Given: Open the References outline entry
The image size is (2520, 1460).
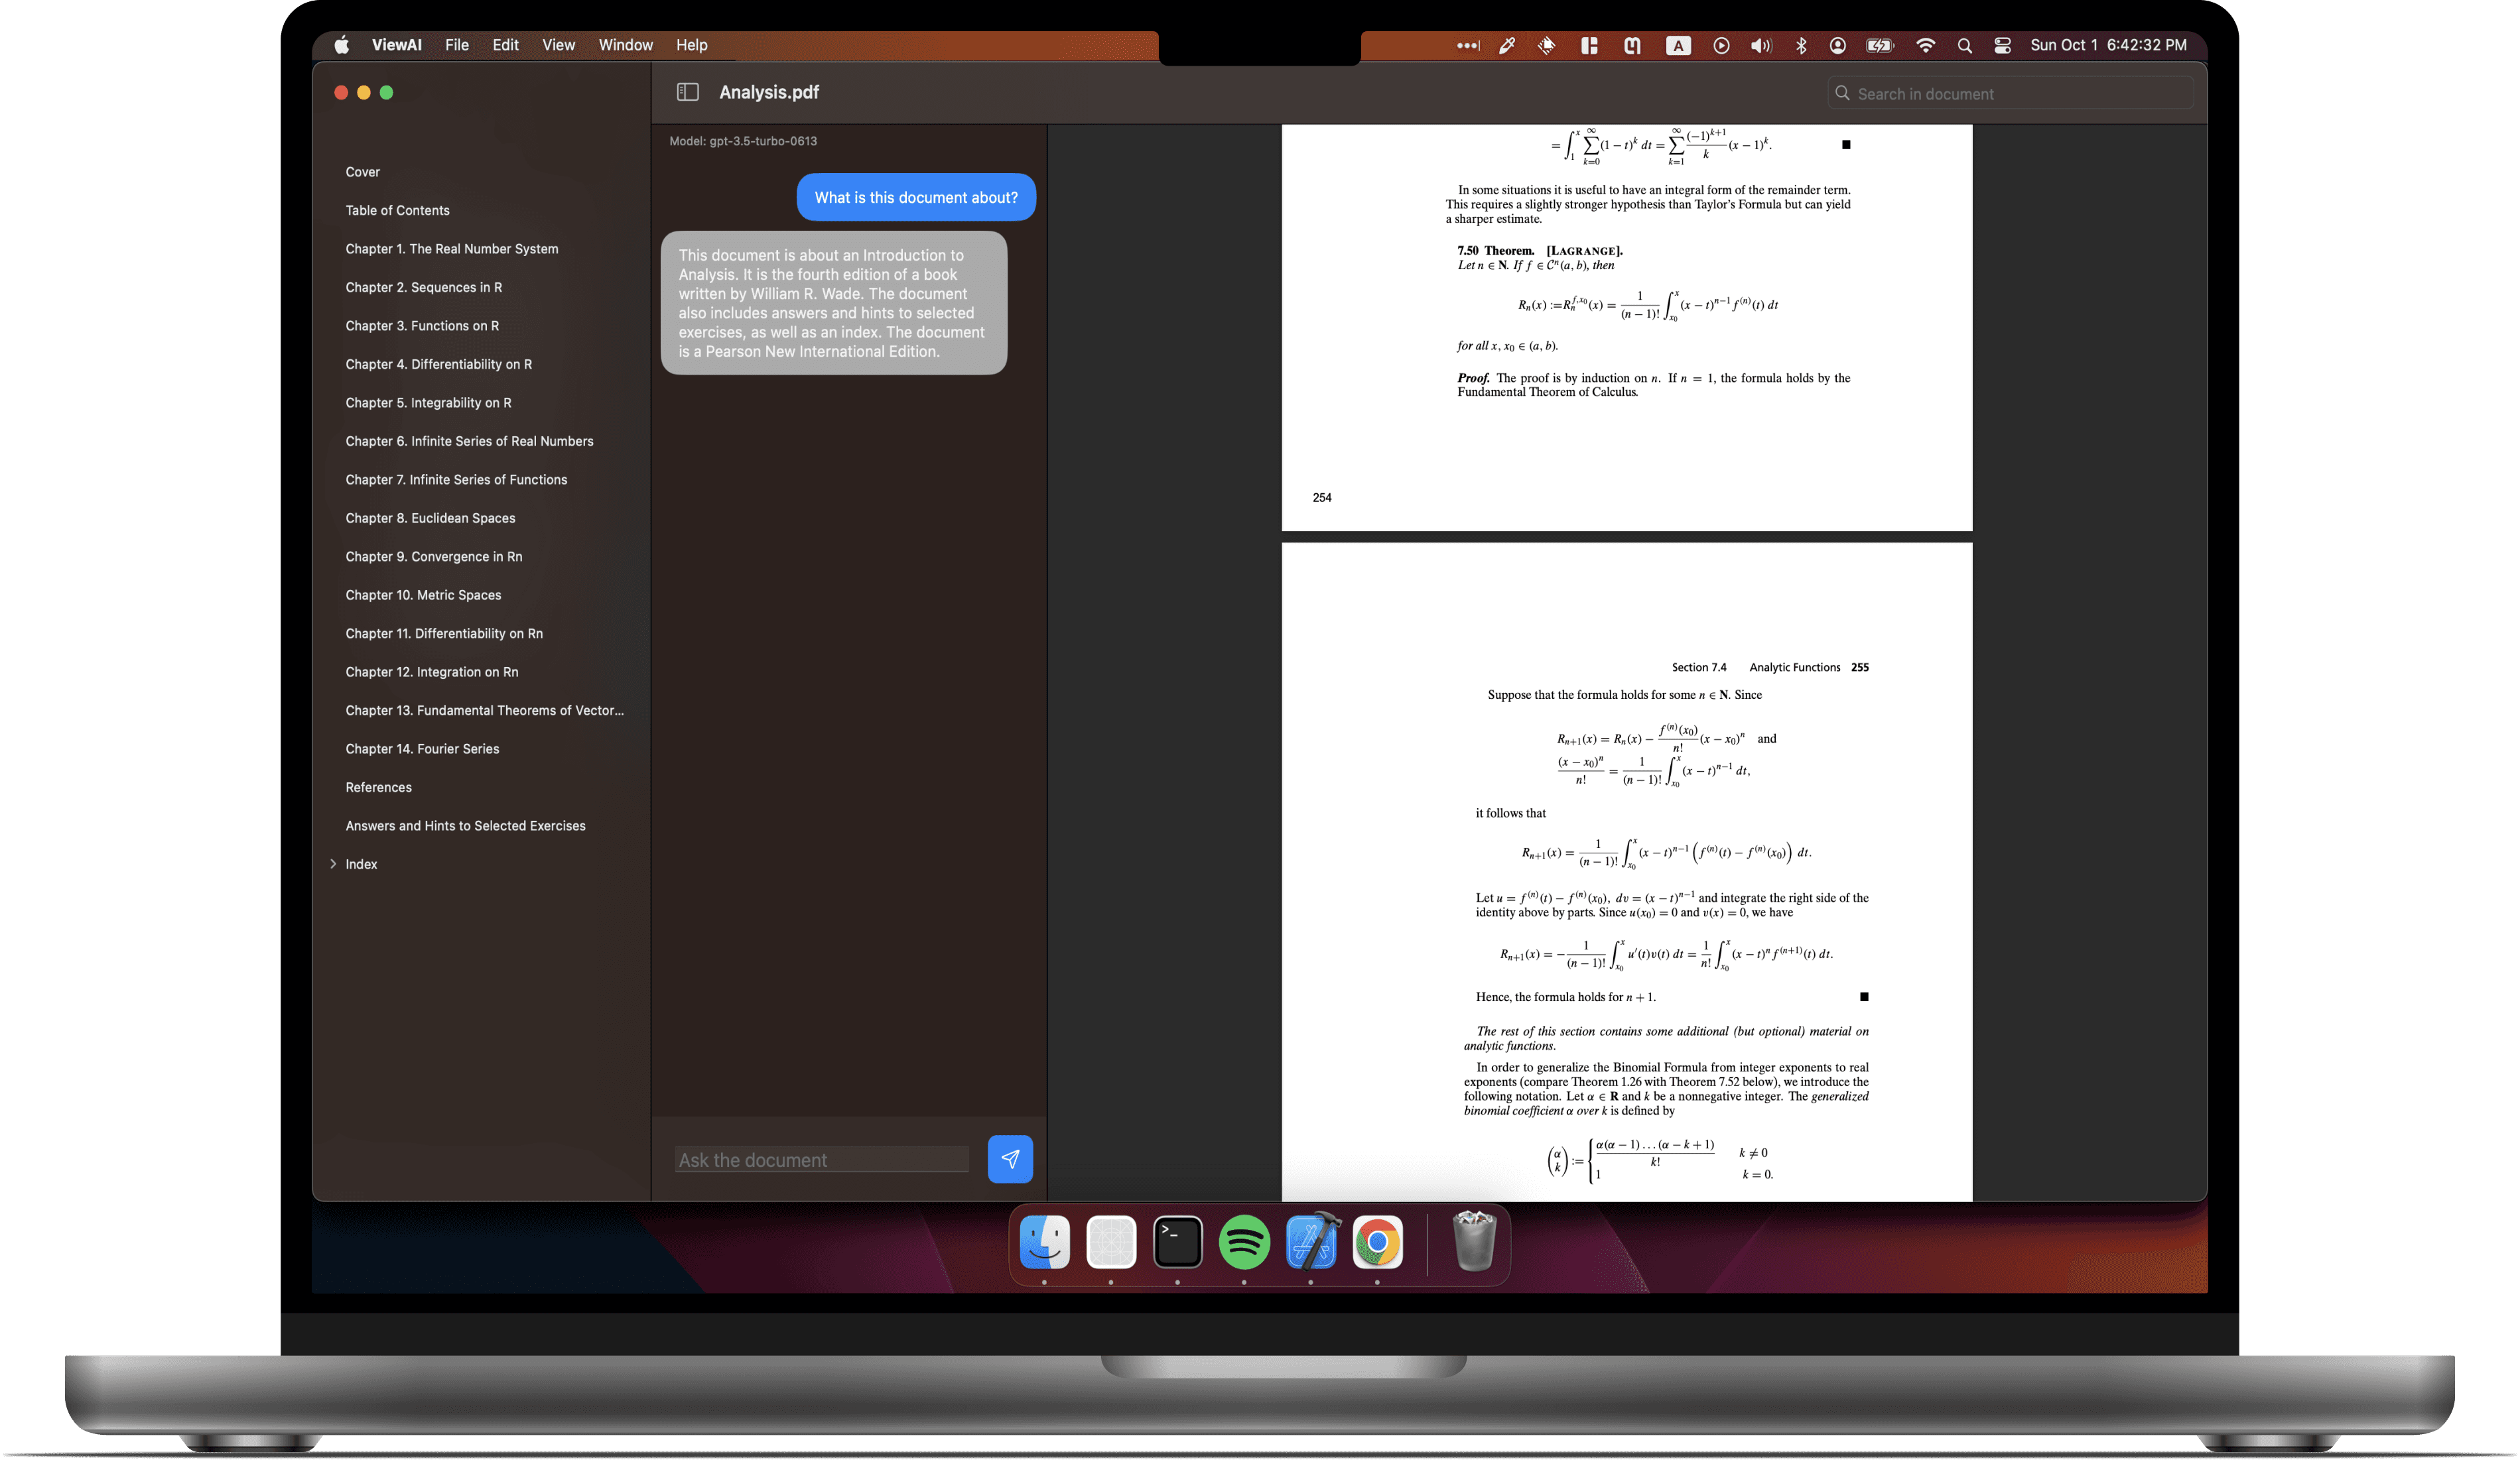Looking at the screenshot, I should click(378, 788).
